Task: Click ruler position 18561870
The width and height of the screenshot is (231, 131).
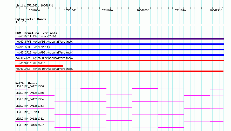Action: [x=106, y=10]
